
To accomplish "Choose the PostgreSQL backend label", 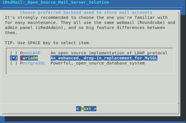I will point(33,63).
